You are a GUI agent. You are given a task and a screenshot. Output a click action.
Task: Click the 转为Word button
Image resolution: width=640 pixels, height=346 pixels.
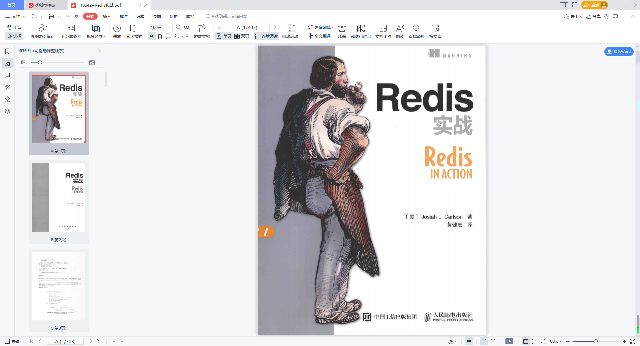tap(619, 52)
